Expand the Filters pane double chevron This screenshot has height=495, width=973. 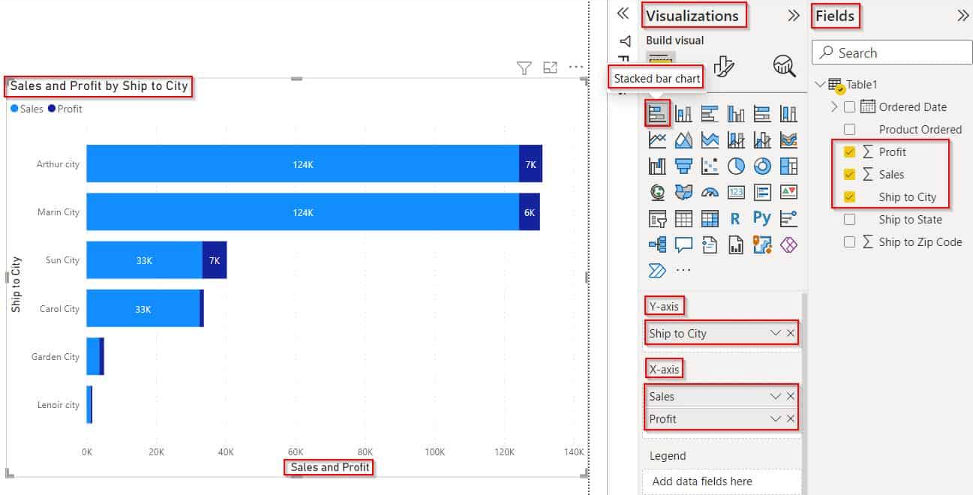[x=623, y=13]
